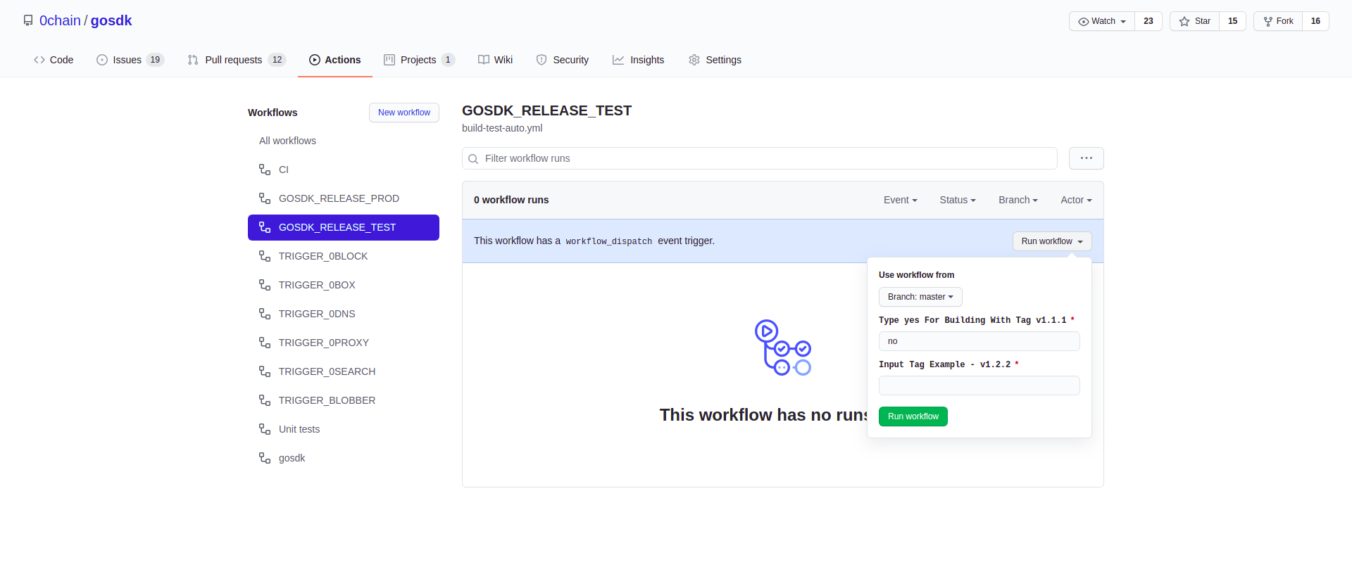
Task: Expand the Status filter dropdown
Action: (958, 200)
